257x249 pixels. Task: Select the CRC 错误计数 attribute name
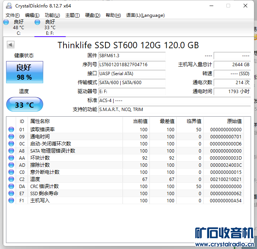click(44, 186)
